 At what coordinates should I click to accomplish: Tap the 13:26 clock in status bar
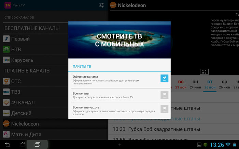coord(217,145)
